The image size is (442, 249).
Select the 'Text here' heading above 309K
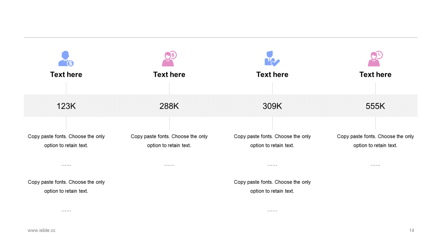pos(272,75)
